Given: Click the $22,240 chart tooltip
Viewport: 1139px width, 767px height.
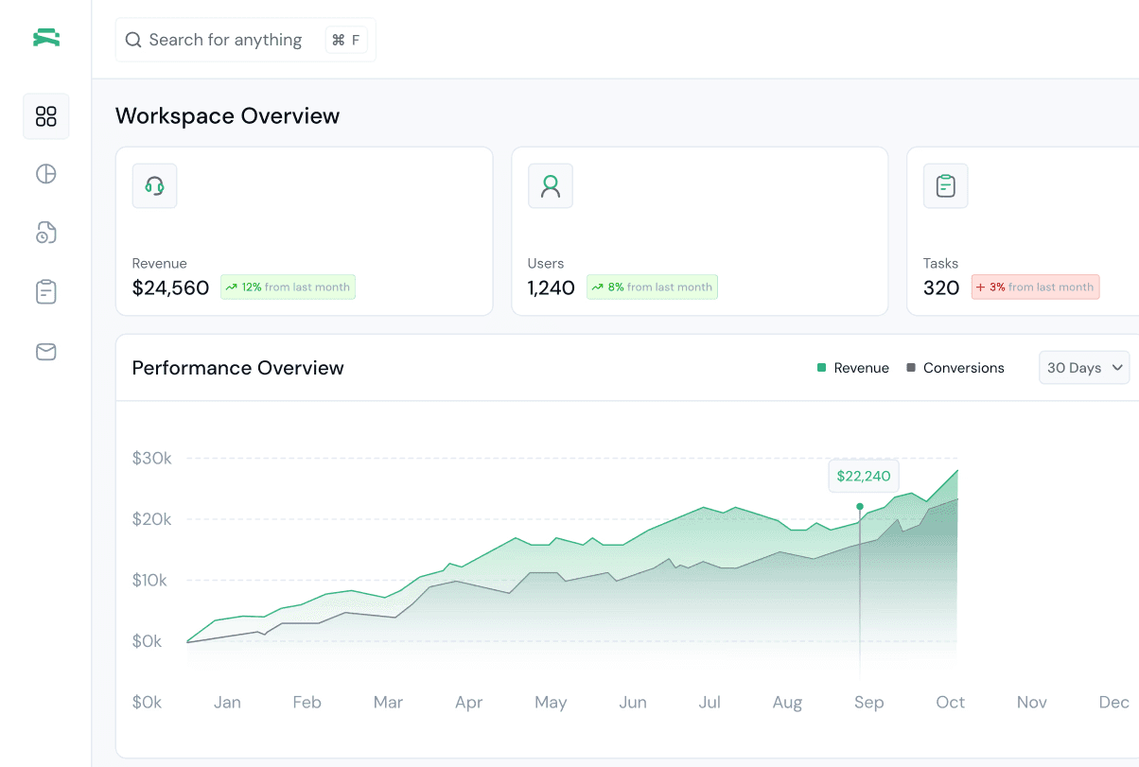Looking at the screenshot, I should (864, 476).
